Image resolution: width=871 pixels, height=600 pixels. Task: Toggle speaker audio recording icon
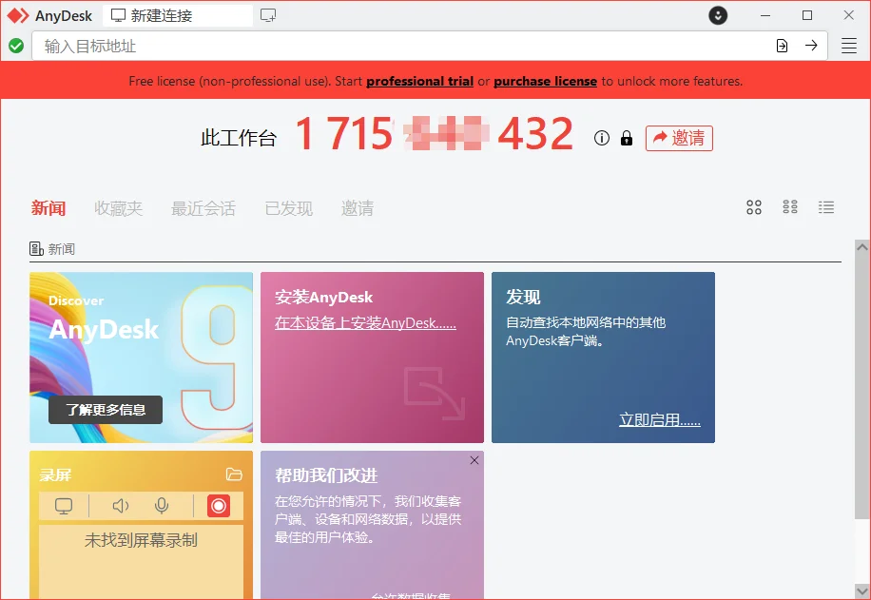(x=121, y=506)
